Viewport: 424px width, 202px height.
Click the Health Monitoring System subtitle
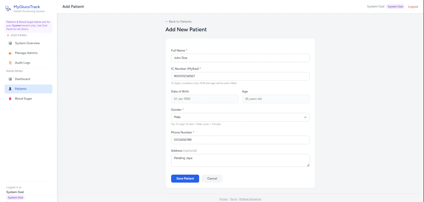[x=29, y=11]
